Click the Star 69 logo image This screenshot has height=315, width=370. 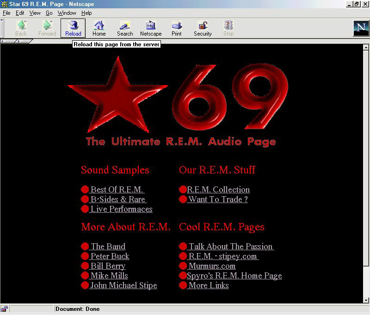[178, 94]
